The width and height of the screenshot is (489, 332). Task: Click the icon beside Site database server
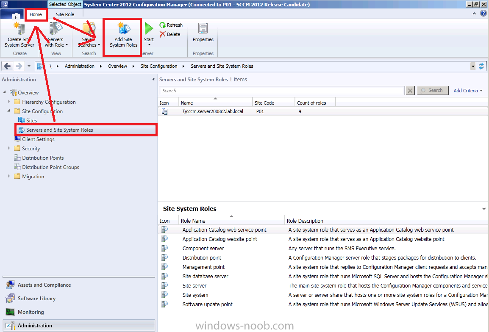pyautogui.click(x=165, y=276)
